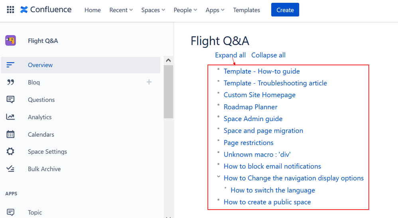Click the Blog quote icon in sidebar

point(11,82)
